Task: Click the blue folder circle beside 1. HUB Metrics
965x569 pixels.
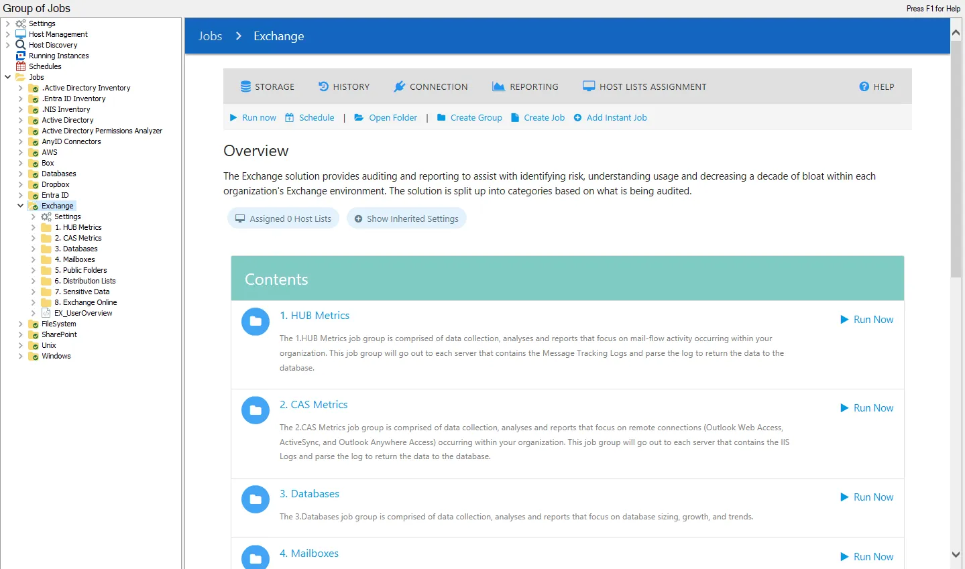Action: (256, 322)
